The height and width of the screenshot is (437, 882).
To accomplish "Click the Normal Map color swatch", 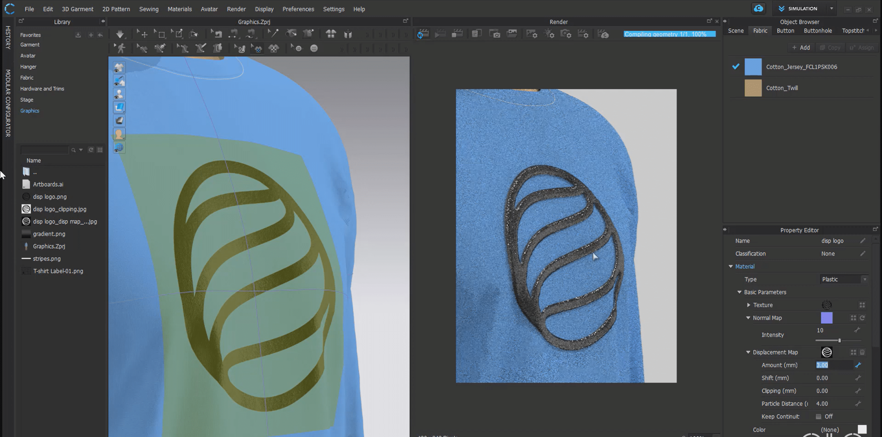I will point(826,318).
